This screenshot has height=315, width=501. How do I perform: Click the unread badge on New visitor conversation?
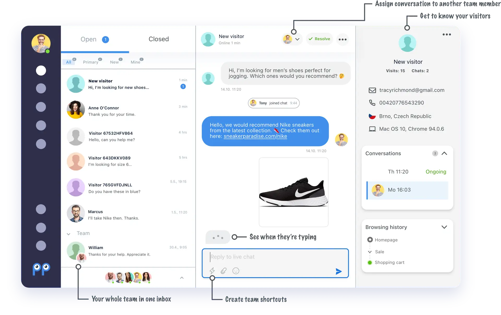coord(183,87)
